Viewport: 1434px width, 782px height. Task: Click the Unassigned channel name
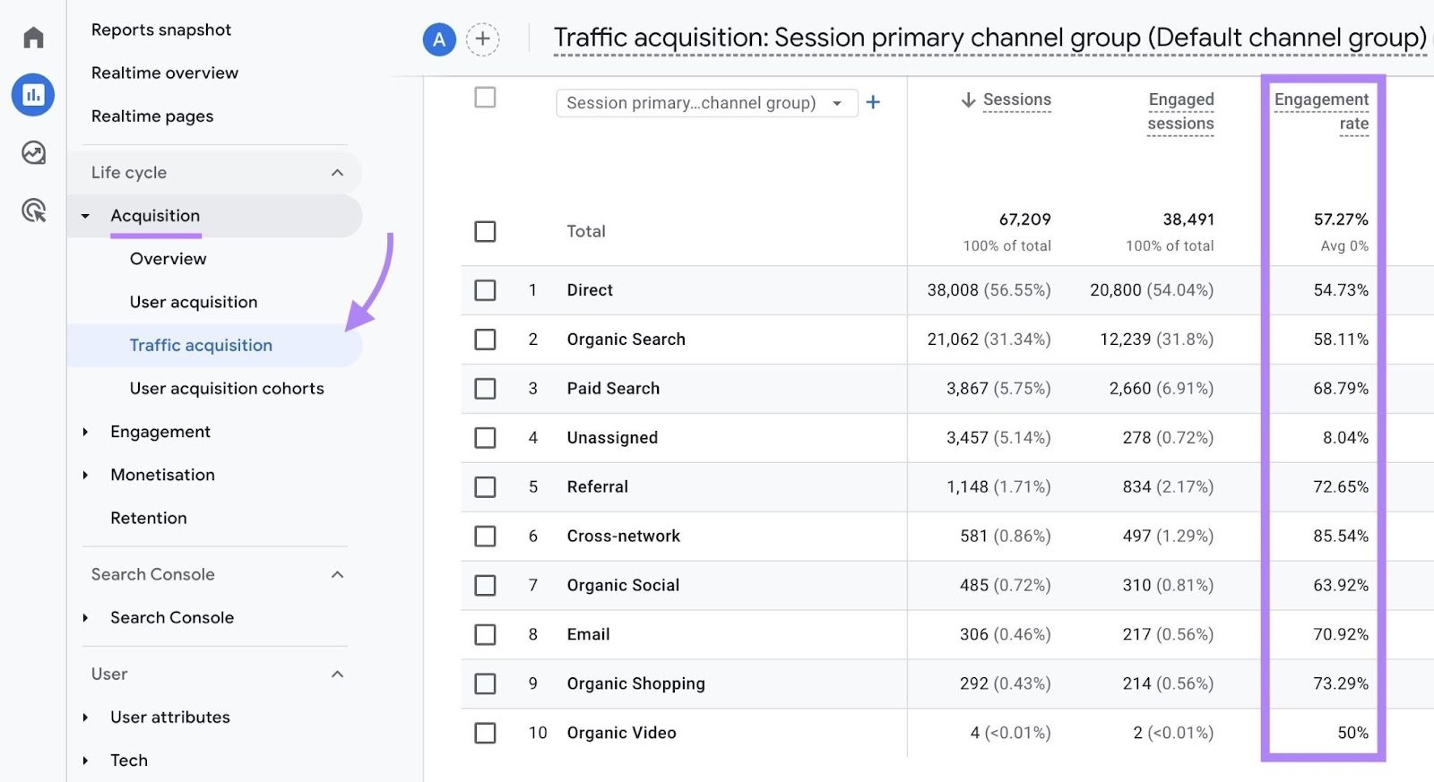click(612, 438)
